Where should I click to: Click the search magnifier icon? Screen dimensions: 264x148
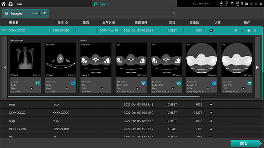click(x=175, y=13)
